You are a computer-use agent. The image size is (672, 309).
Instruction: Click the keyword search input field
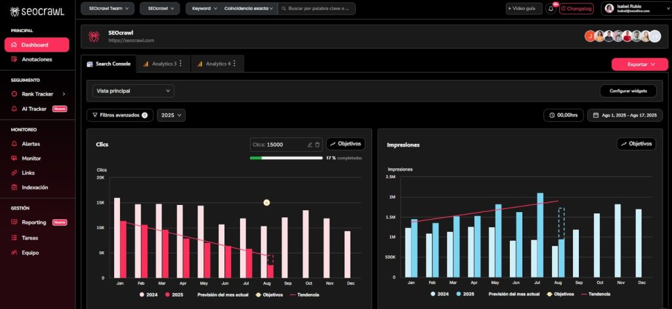[317, 9]
